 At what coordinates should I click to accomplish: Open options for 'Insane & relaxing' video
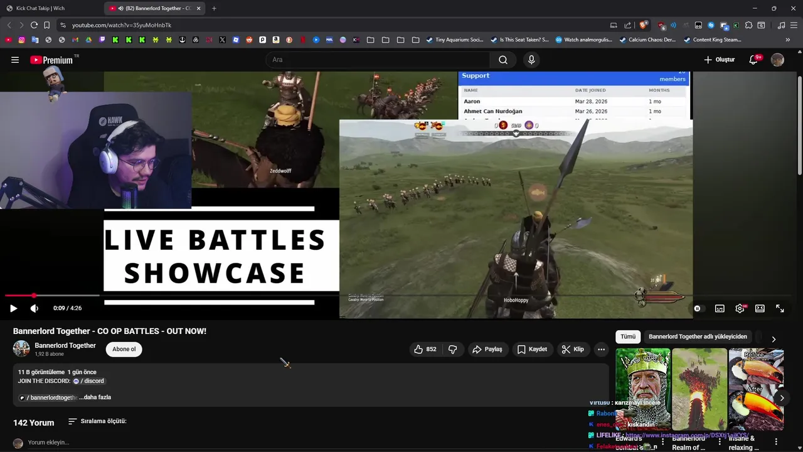[776, 442]
